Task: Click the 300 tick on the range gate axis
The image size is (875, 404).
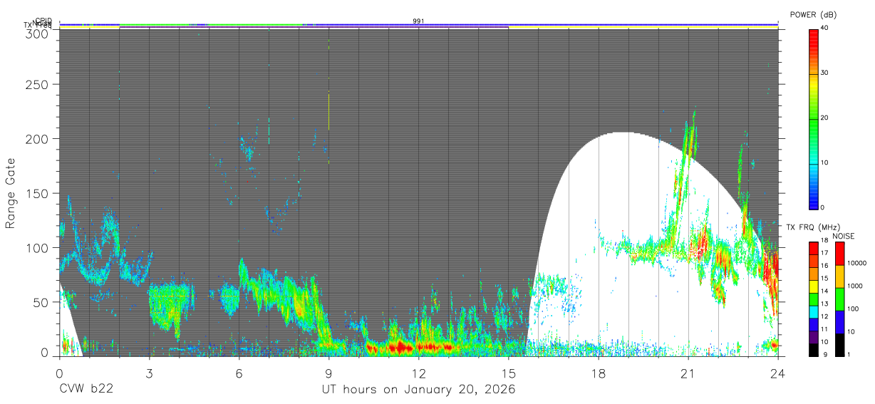Action: tap(38, 33)
